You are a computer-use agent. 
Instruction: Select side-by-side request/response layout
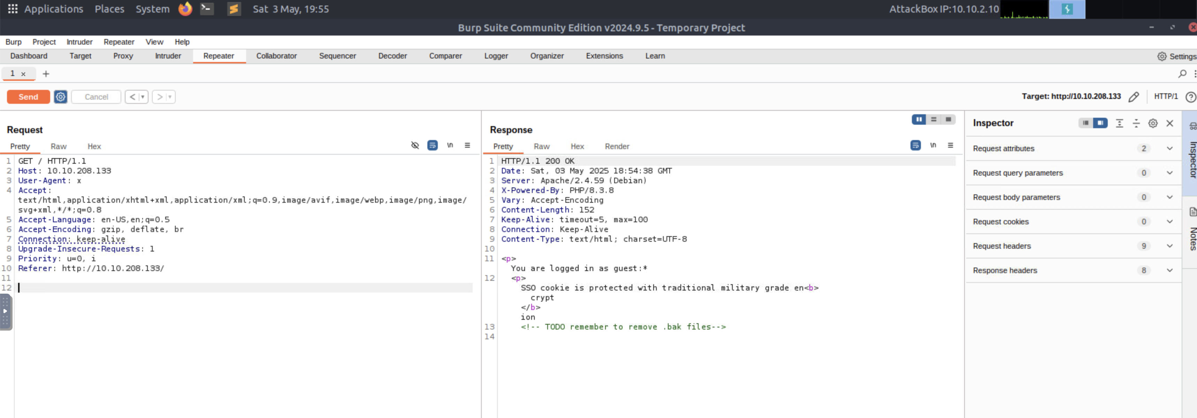(x=918, y=119)
